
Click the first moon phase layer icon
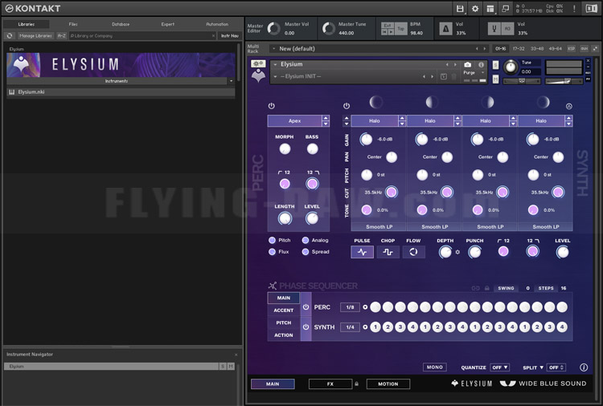375,102
